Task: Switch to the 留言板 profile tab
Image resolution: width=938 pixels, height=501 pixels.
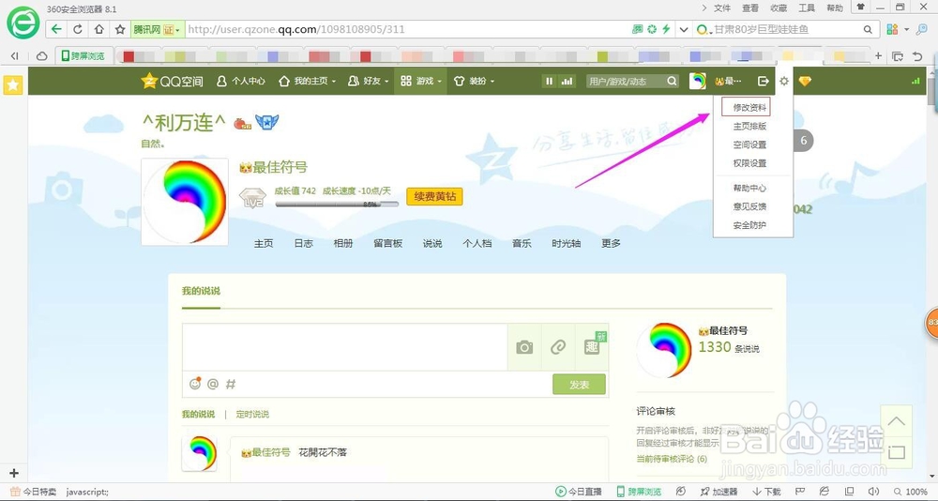Action: 388,243
